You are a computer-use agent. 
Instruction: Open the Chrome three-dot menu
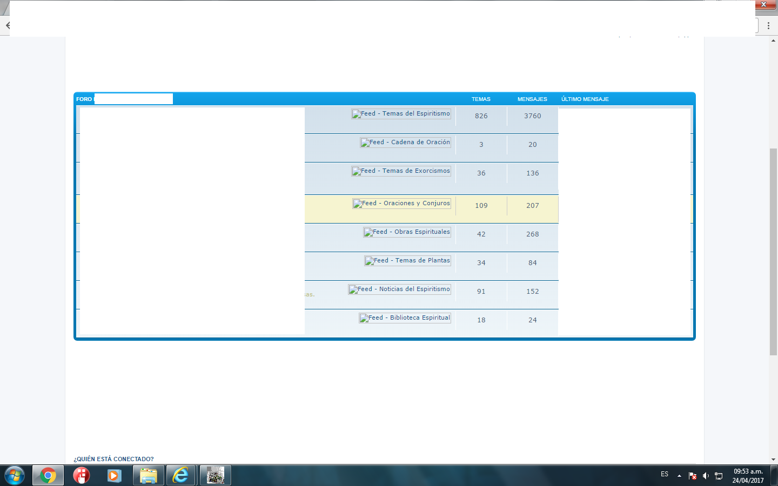coord(768,25)
